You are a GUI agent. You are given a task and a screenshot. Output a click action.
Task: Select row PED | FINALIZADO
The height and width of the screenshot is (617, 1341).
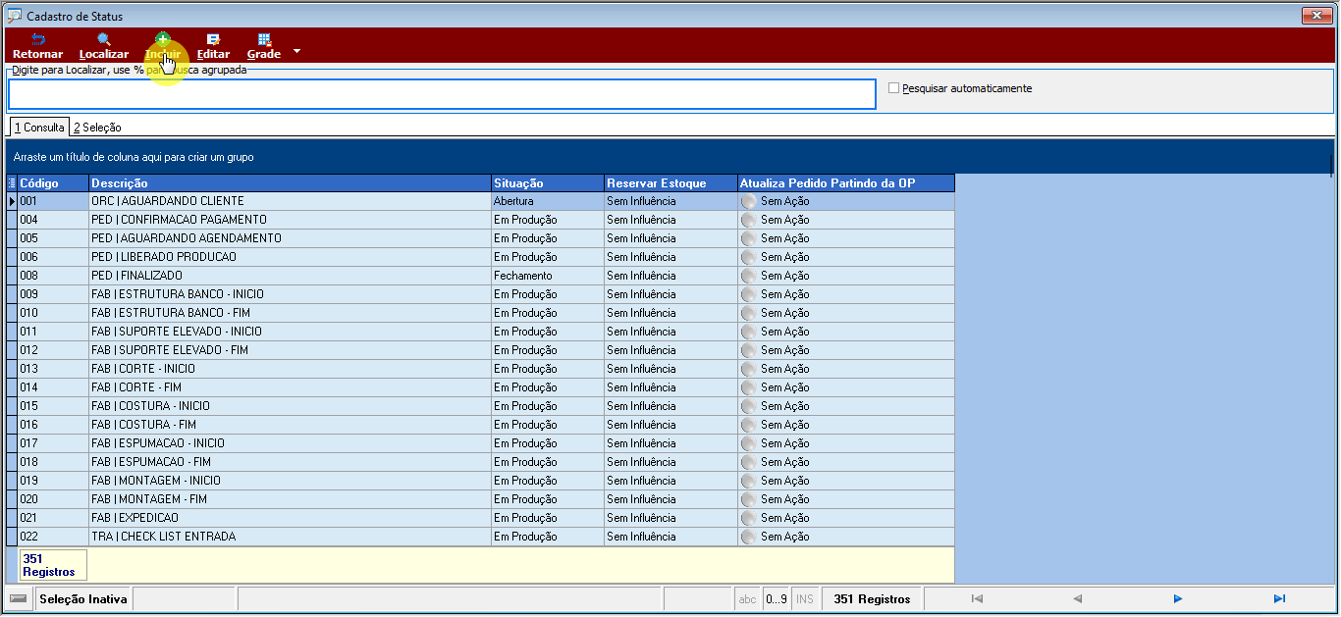480,276
